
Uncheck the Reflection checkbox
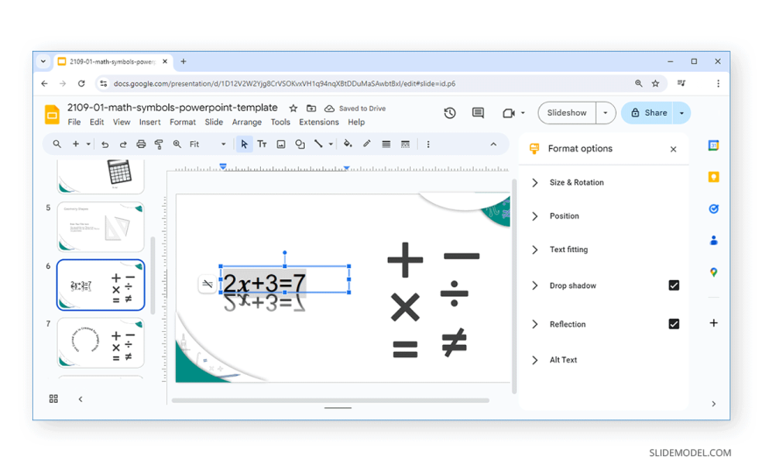click(x=674, y=324)
